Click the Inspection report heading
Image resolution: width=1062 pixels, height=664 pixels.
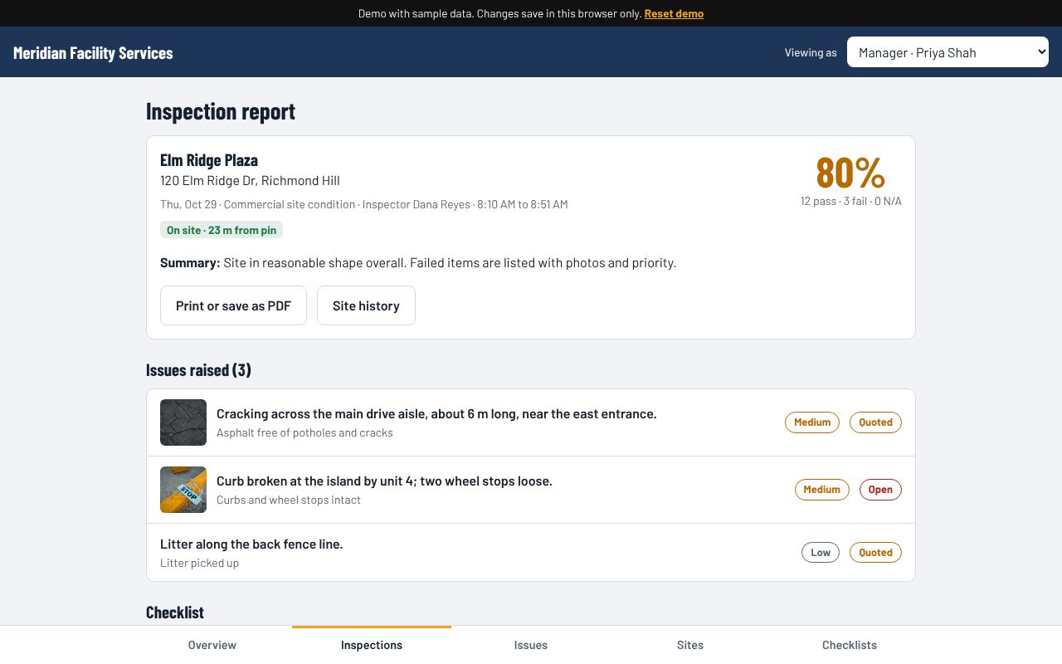click(x=221, y=111)
